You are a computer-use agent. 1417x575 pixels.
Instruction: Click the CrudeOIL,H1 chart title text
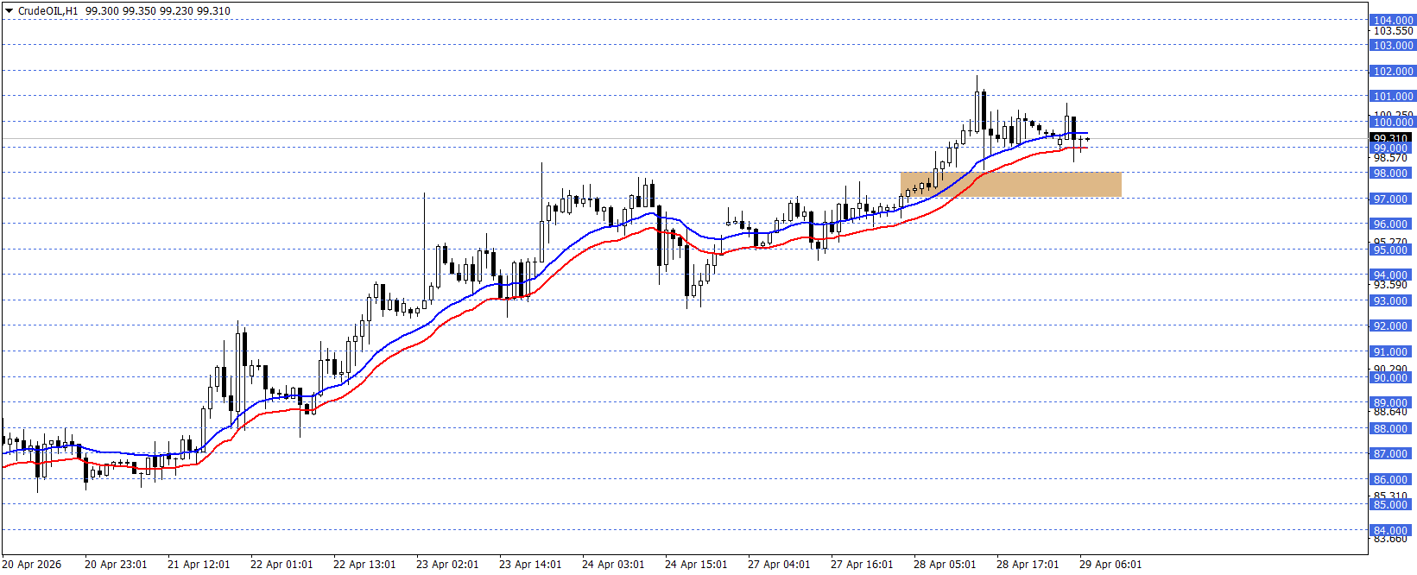click(x=47, y=11)
